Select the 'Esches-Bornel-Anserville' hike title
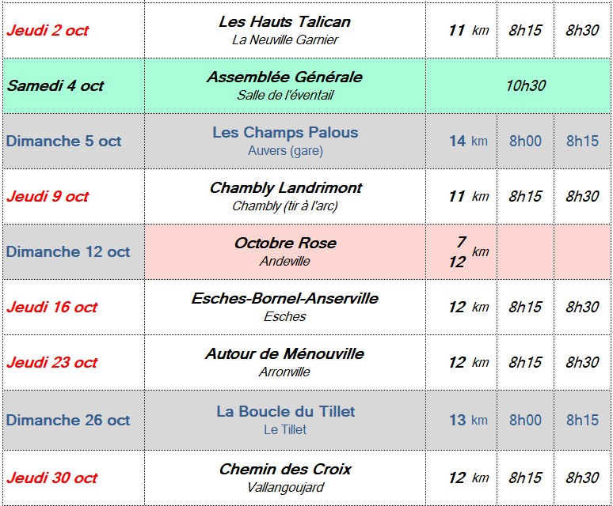Image resolution: width=613 pixels, height=506 pixels. [x=285, y=298]
